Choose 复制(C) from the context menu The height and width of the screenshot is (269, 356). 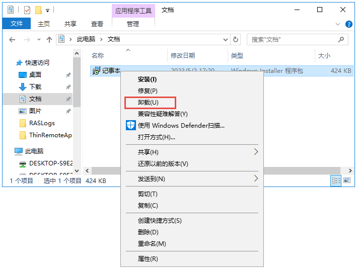tap(192, 206)
